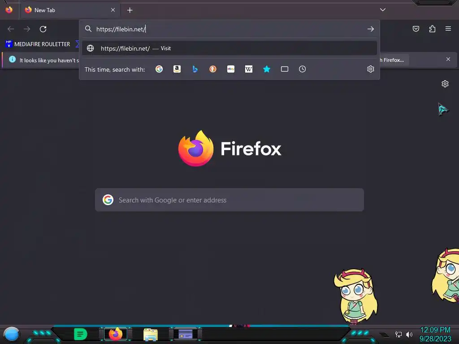Search this time with Amazon
This screenshot has height=344, width=459.
click(177, 69)
